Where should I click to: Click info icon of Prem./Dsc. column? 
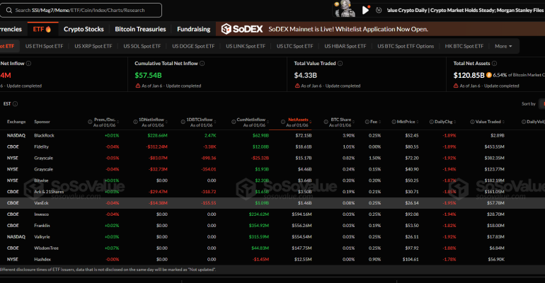pyautogui.click(x=90, y=122)
